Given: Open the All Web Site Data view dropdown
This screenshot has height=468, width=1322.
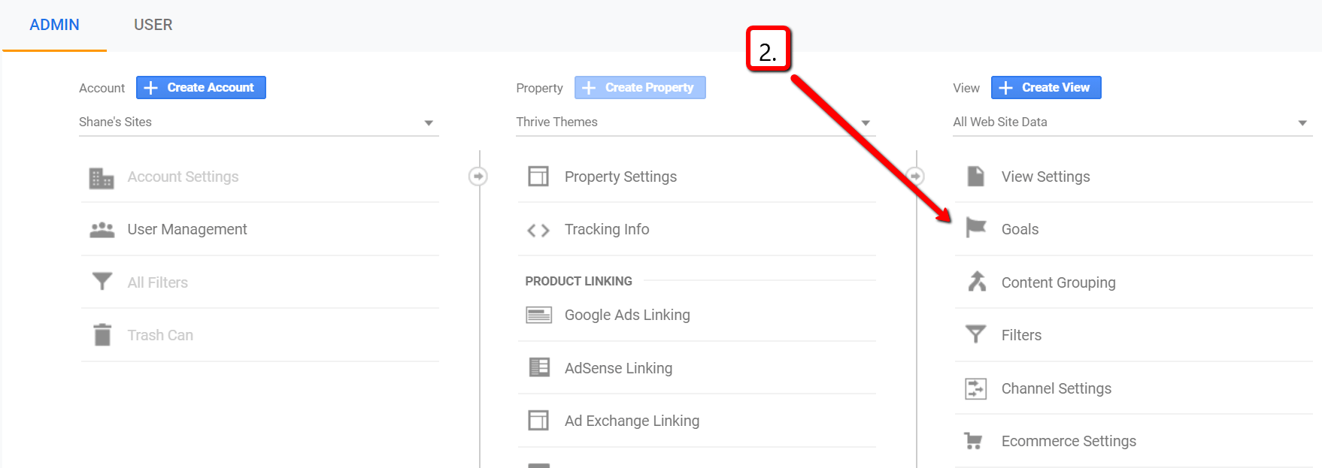Looking at the screenshot, I should 1302,122.
